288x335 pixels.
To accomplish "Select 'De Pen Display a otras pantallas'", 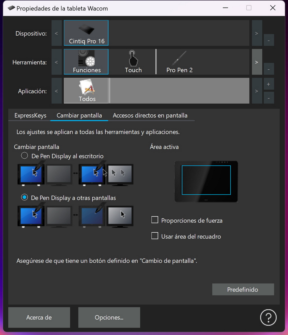I will 25,197.
